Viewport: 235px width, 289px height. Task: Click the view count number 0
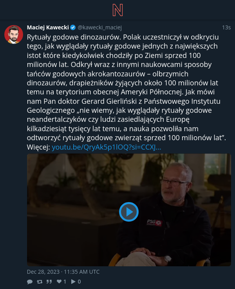click(79, 282)
